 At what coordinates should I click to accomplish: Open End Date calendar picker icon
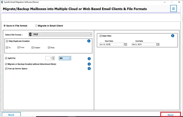tap(158, 44)
